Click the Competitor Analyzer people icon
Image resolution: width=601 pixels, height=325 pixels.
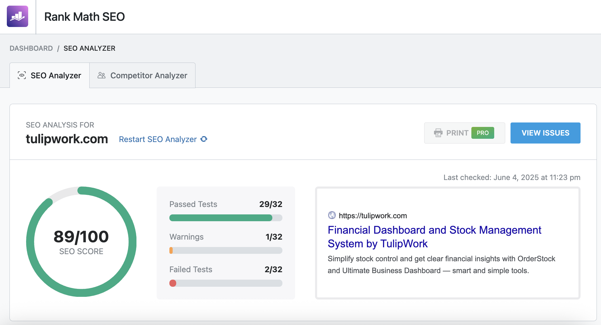(101, 75)
